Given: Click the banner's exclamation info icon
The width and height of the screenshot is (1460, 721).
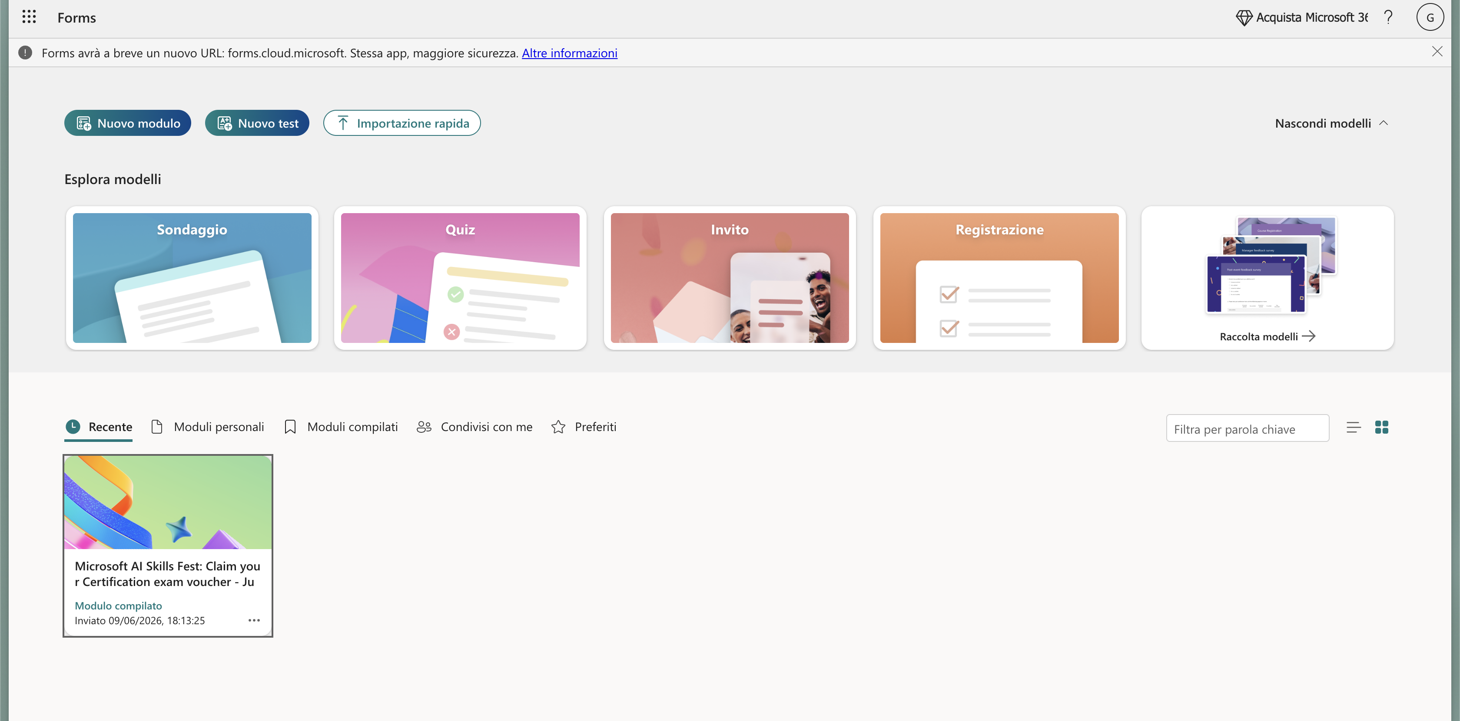Looking at the screenshot, I should coord(26,53).
